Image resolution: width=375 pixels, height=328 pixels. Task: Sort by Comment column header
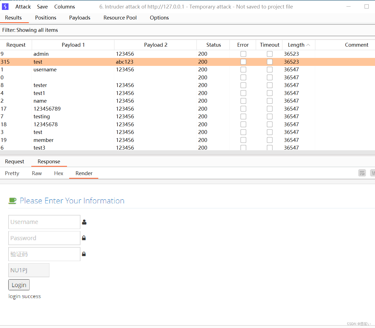click(x=356, y=45)
